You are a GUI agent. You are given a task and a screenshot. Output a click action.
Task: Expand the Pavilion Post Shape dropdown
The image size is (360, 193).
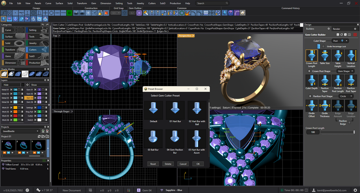point(345,96)
